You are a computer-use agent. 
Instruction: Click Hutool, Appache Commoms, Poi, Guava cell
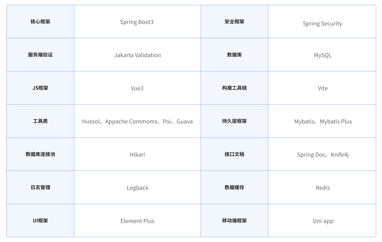pyautogui.click(x=137, y=121)
